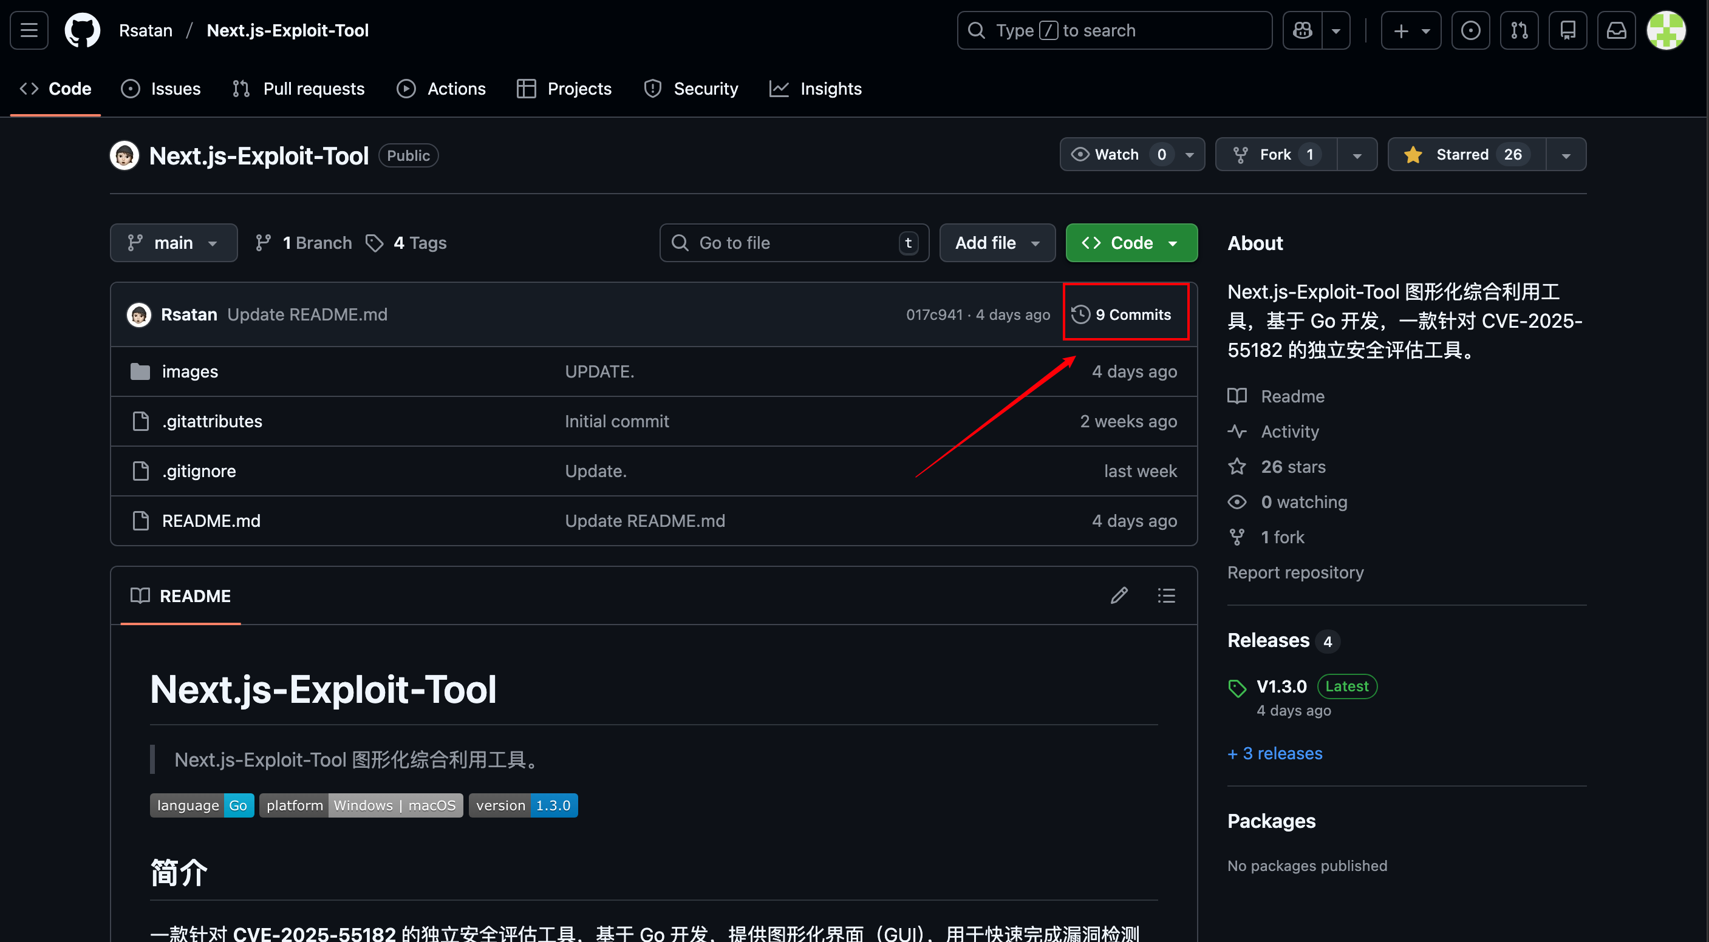Open the Next.js-Exploit-Tool repository title link

[259, 155]
